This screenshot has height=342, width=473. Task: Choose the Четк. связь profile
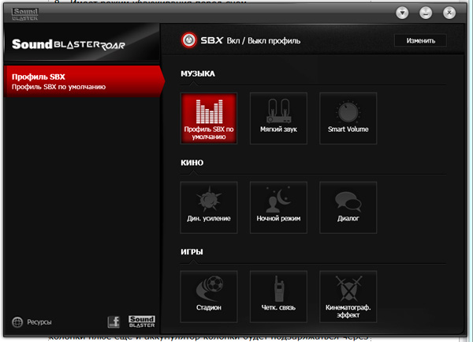(x=278, y=295)
